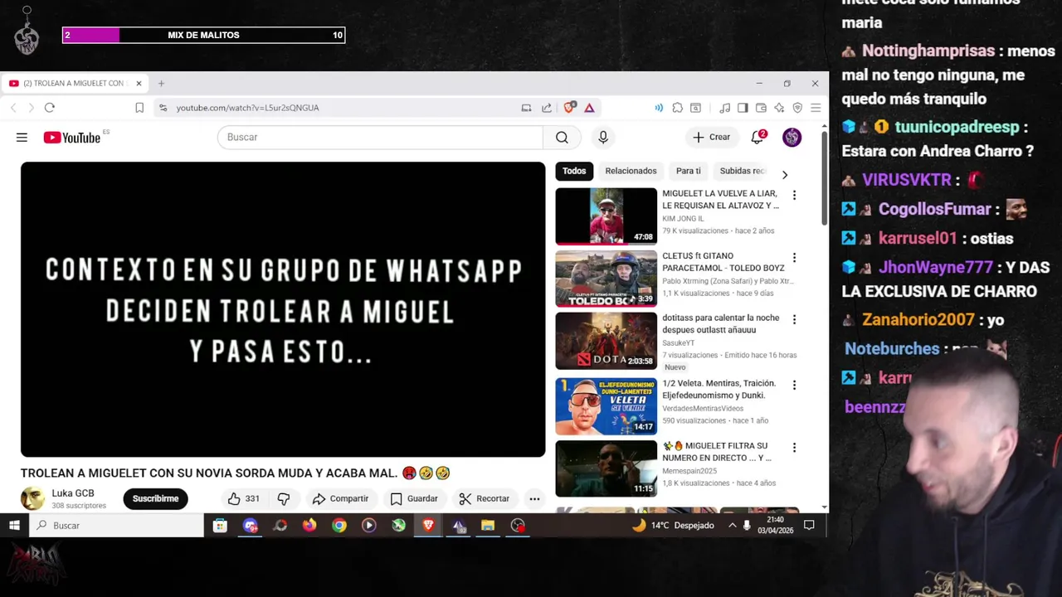Screen dimensions: 1062x597
Task: Bookmark this page with the bookmark icon
Action: (139, 108)
